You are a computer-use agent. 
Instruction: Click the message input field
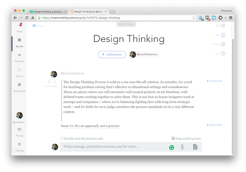(114, 147)
